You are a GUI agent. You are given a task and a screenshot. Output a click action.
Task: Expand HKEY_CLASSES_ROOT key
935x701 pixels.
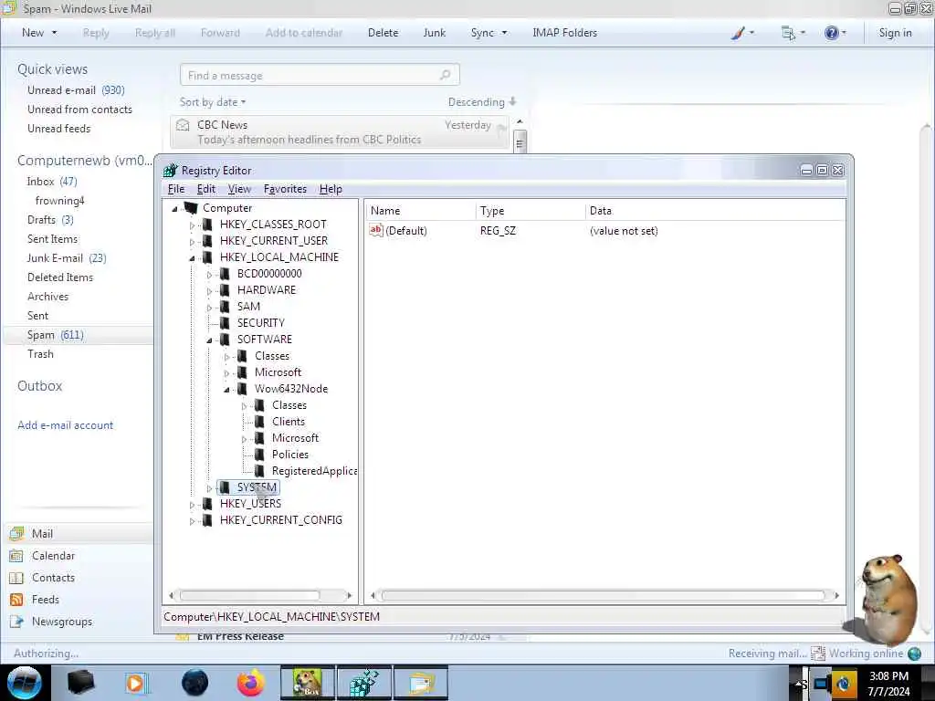click(x=192, y=225)
